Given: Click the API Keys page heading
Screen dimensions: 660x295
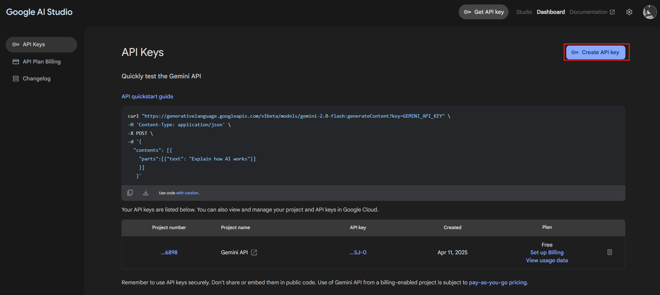Looking at the screenshot, I should pos(143,52).
